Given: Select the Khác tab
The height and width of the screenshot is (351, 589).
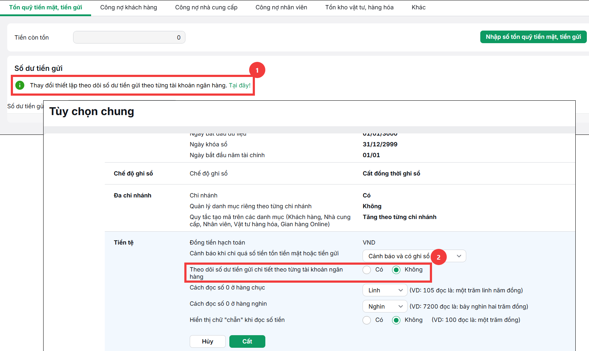Looking at the screenshot, I should click(419, 8).
